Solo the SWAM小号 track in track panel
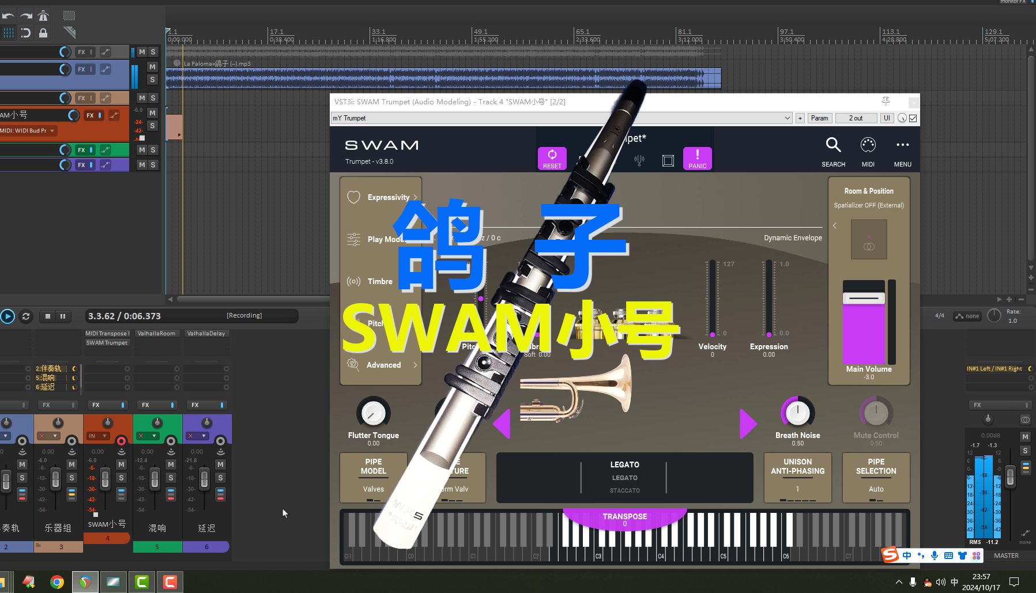Screen dimensions: 1036x593 (x=153, y=126)
